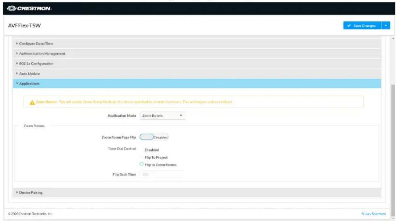
Task: Click the Save Changes button
Action: coord(362,26)
